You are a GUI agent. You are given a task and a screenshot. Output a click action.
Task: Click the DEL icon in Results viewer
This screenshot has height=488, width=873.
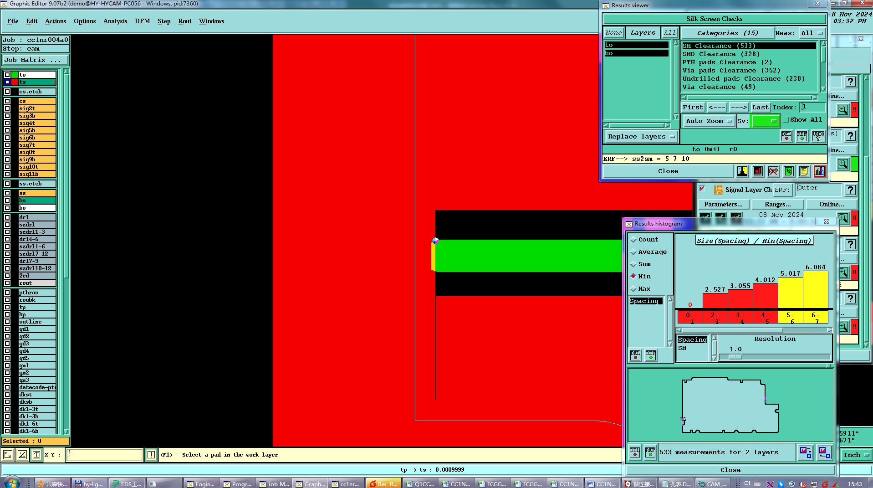[x=786, y=136]
